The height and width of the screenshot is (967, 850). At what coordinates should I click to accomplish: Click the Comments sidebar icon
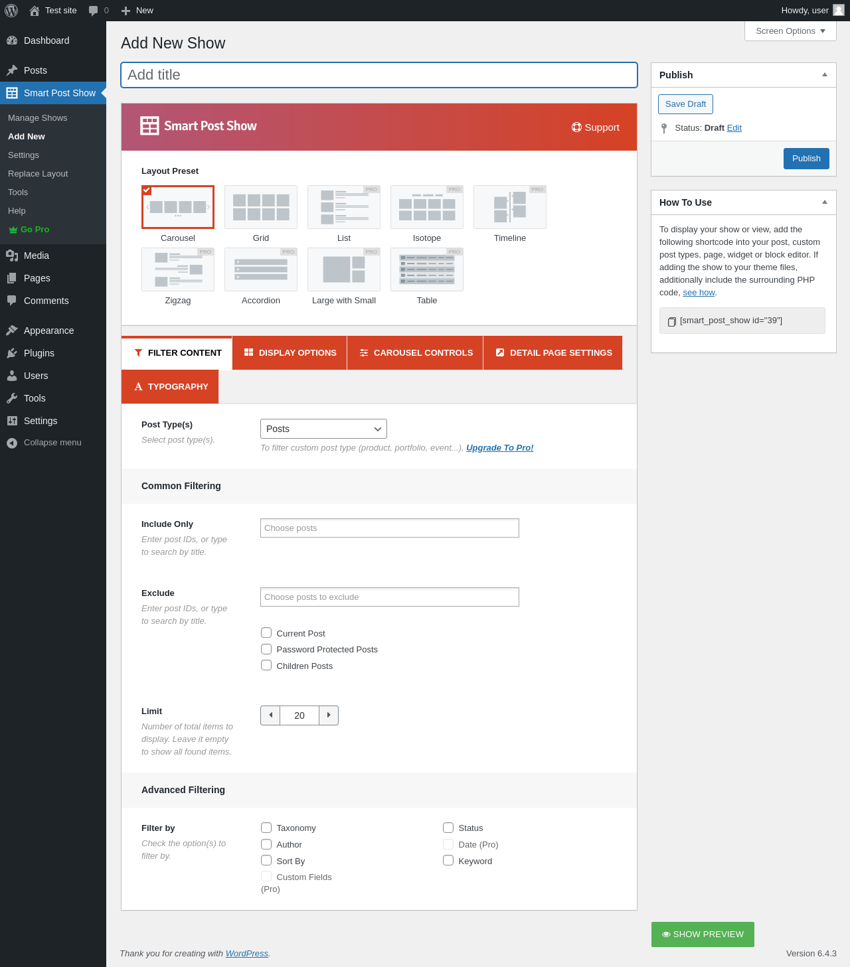(12, 301)
